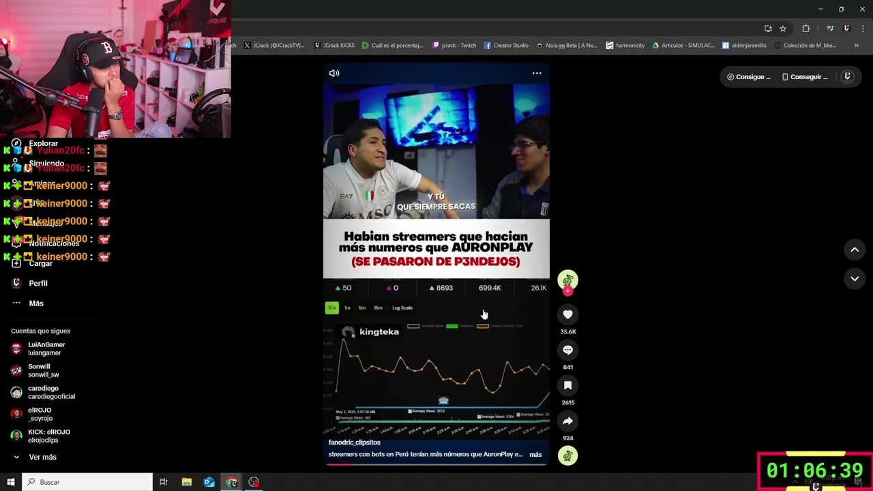
Task: Open Chrome three-dot menu
Action: 863,28
